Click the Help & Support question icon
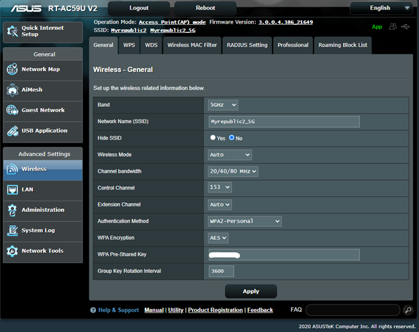 (x=93, y=310)
